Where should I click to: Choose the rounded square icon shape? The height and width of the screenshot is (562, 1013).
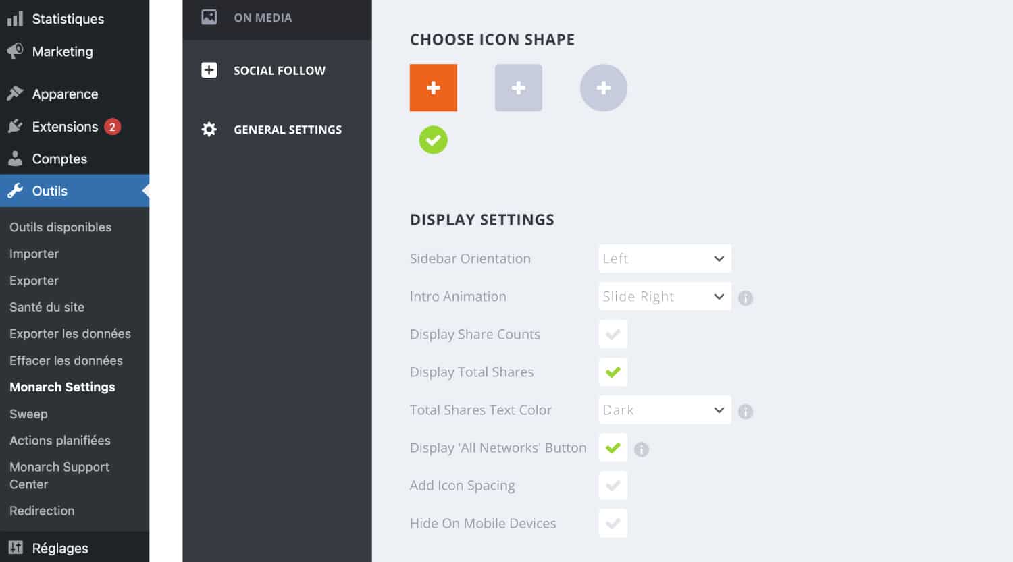click(519, 88)
